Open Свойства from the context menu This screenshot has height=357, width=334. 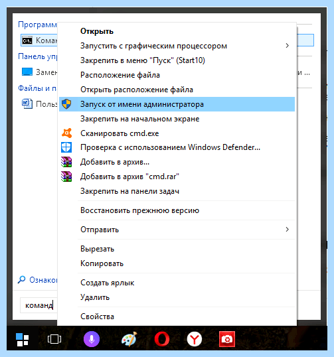click(177, 317)
